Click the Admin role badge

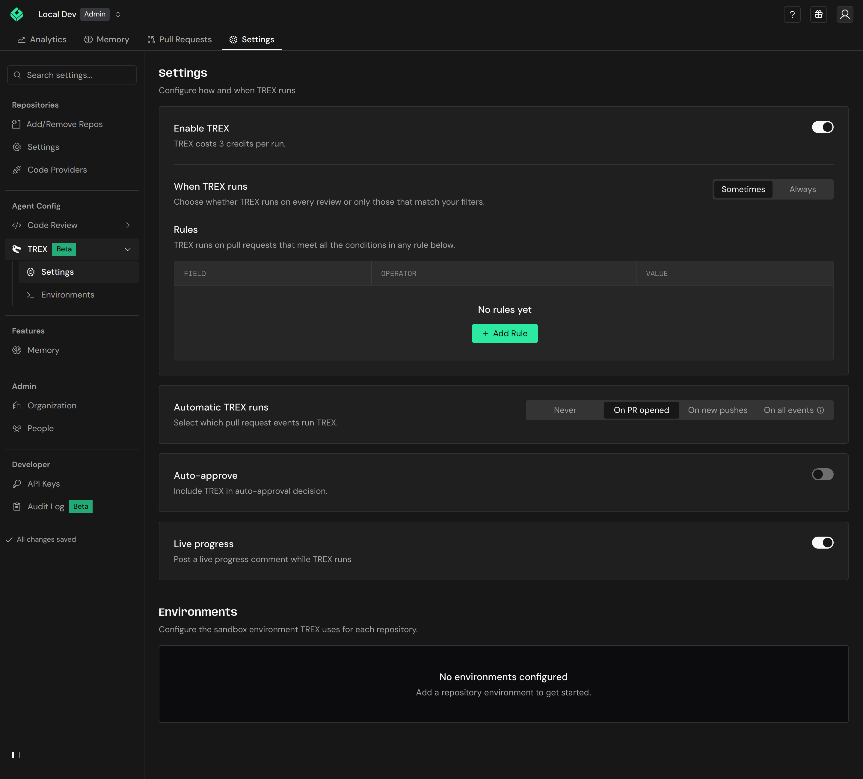pyautogui.click(x=95, y=14)
